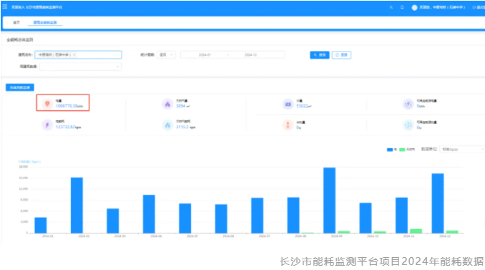The height and width of the screenshot is (270, 485).
Task: Click the blue bar for 2024-02
Action: (77, 206)
